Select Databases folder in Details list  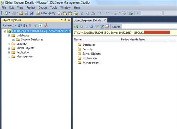coord(89,45)
